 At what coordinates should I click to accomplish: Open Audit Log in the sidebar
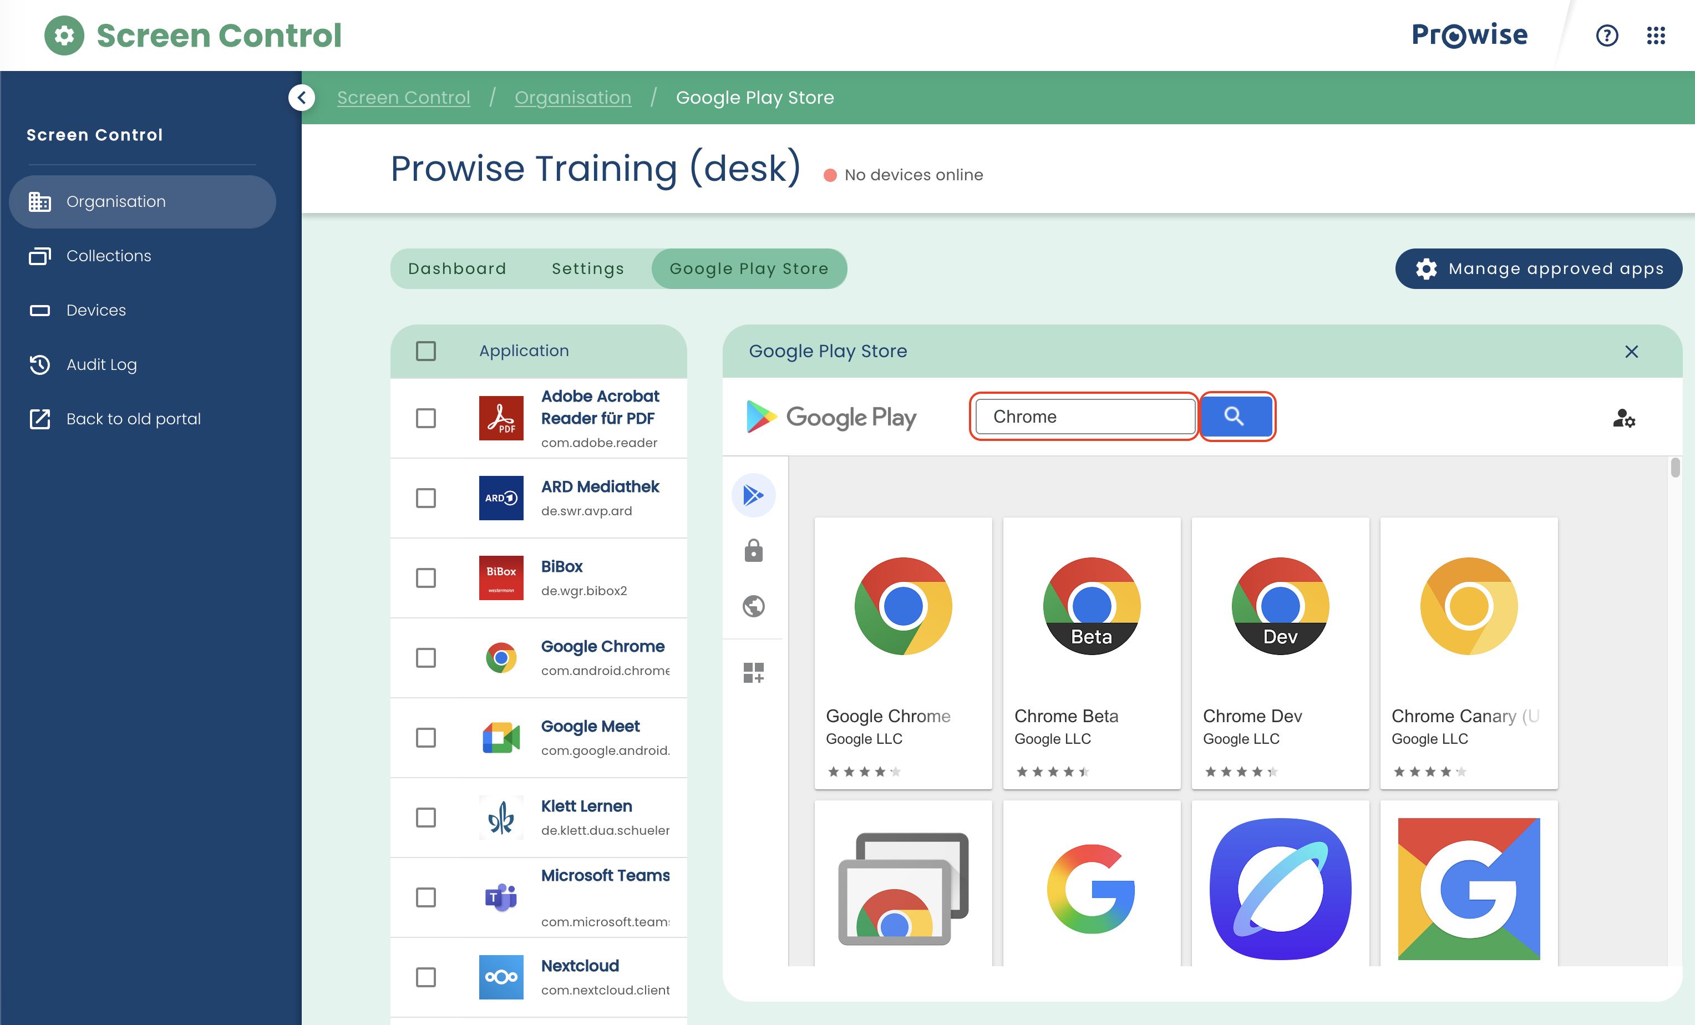(x=101, y=364)
